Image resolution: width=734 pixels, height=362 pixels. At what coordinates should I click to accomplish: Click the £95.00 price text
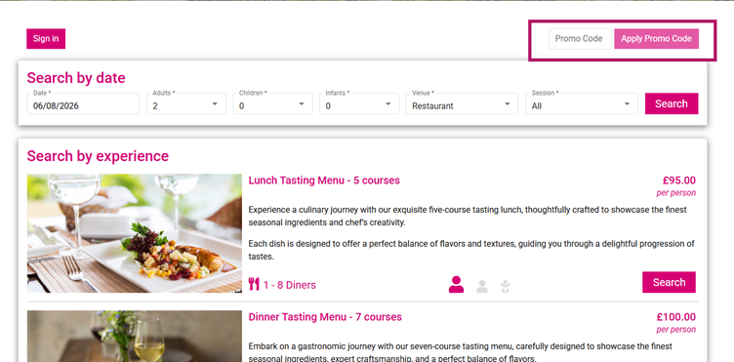678,181
